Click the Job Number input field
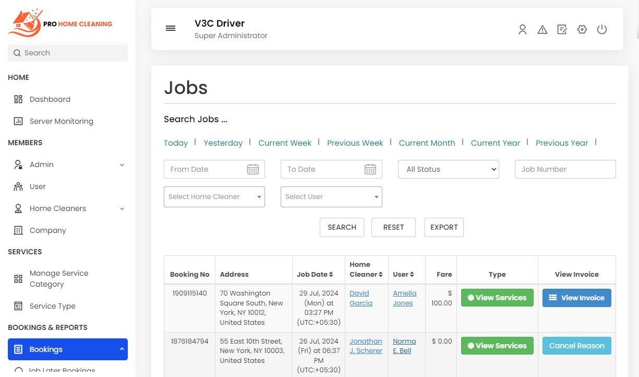 [565, 169]
